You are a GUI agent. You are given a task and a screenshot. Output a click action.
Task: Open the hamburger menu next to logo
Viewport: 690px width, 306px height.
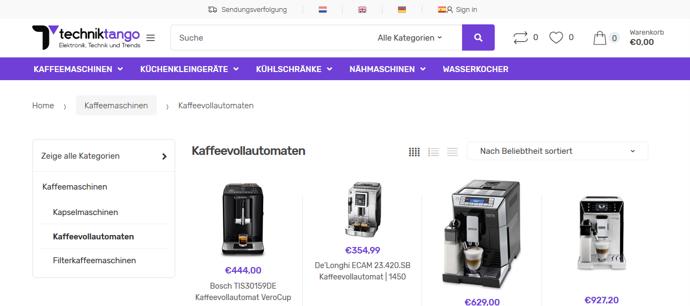[151, 38]
